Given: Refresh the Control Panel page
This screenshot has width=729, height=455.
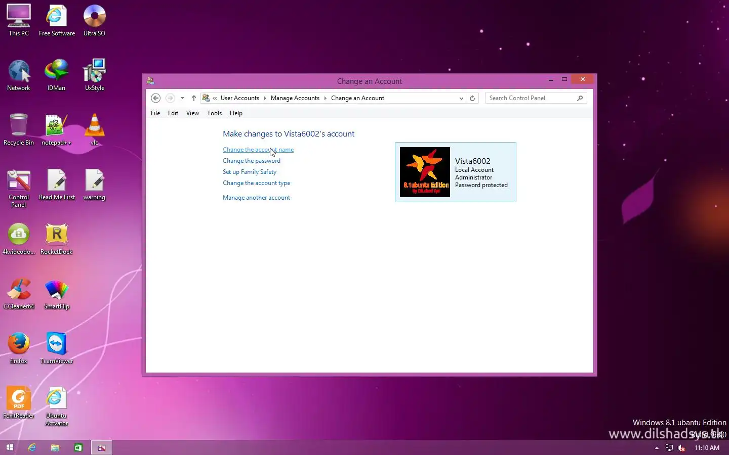Looking at the screenshot, I should coord(472,98).
